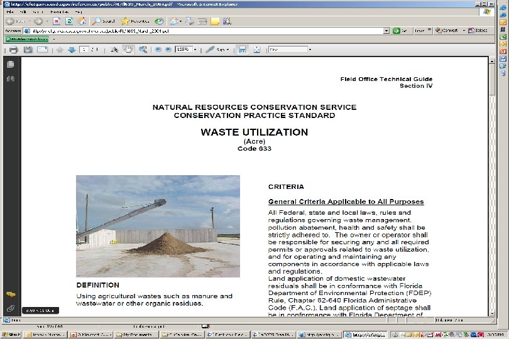Go to the next PDF page with the blue down arrow

(x=72, y=50)
